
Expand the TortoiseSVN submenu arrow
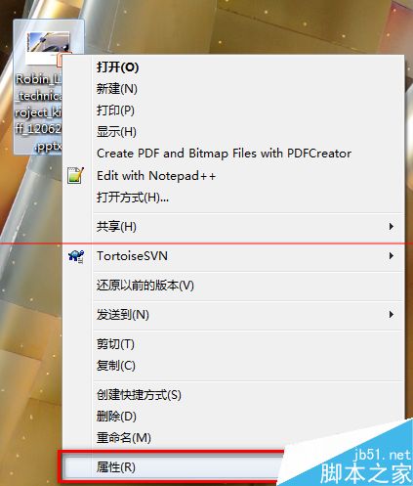pos(392,256)
